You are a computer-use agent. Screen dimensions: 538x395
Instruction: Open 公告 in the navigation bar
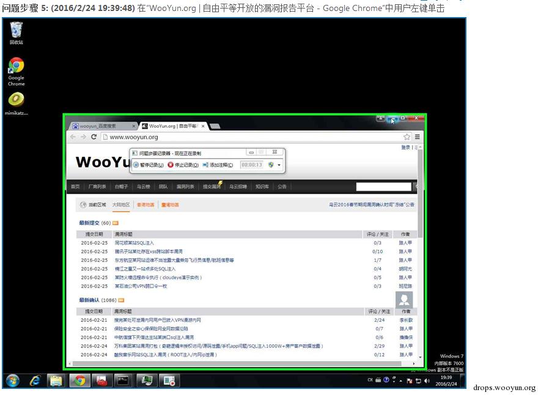pos(282,186)
